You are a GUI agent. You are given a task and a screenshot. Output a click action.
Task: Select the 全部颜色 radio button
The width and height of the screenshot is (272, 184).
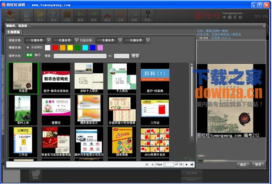tap(28, 47)
